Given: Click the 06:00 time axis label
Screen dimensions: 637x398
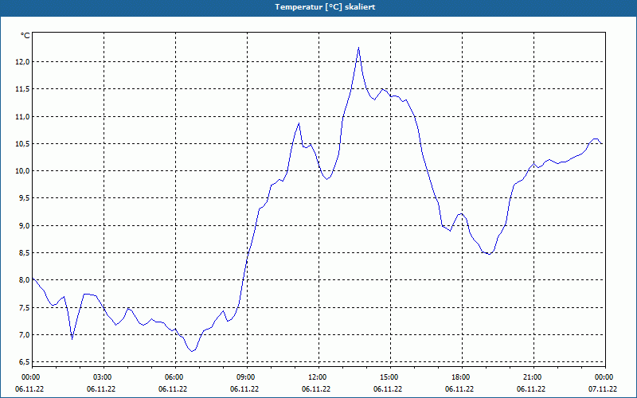Looking at the screenshot, I should [175, 377].
